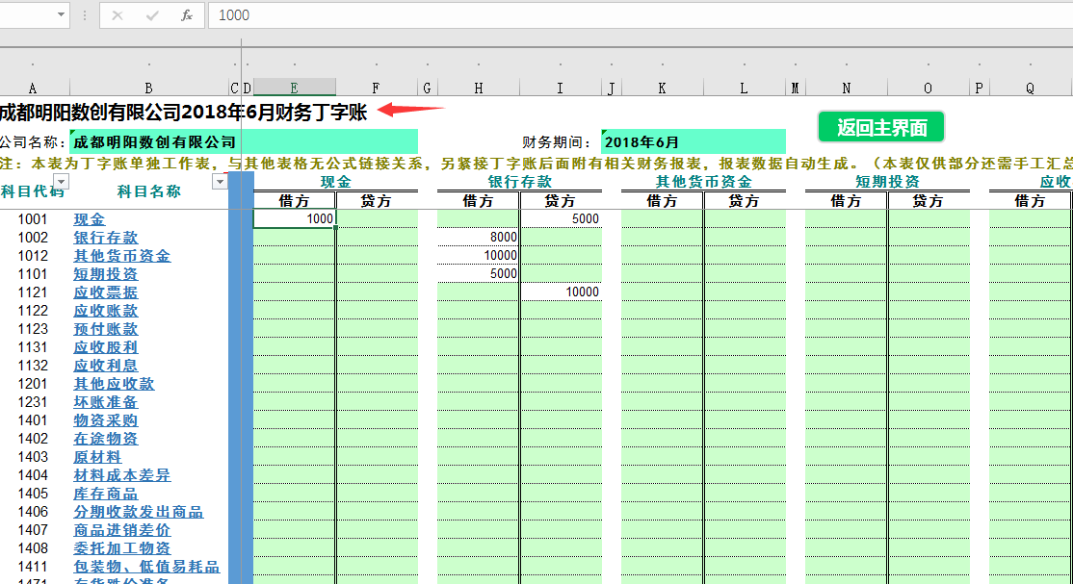Open the 科目代码 filter dropdown

tap(61, 182)
